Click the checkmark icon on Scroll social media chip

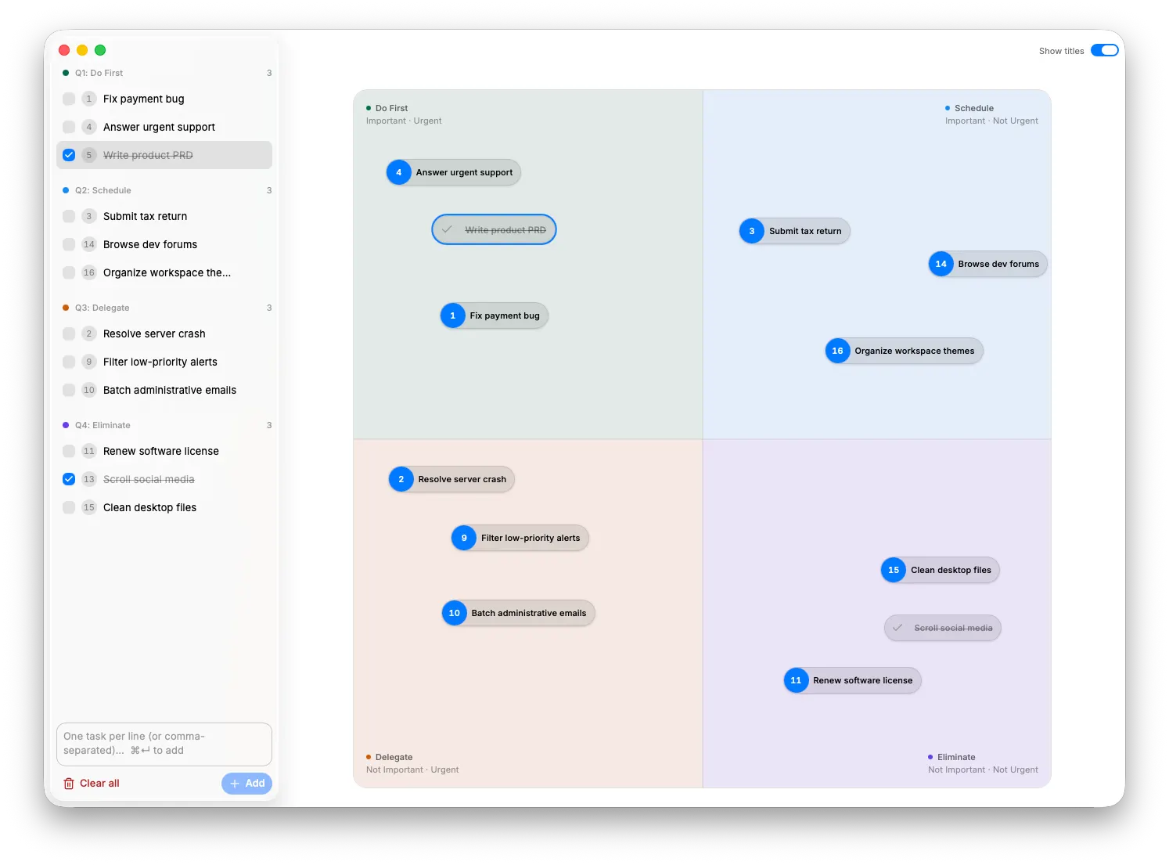coord(897,628)
